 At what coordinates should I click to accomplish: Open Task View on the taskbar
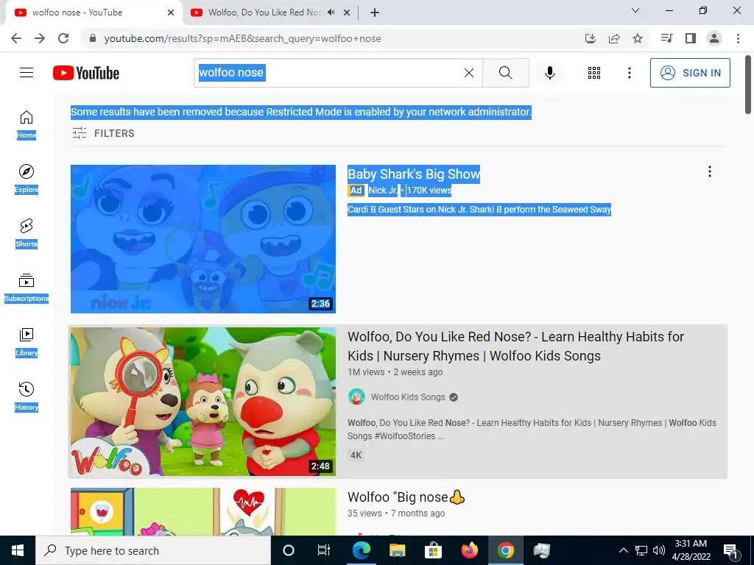point(324,550)
